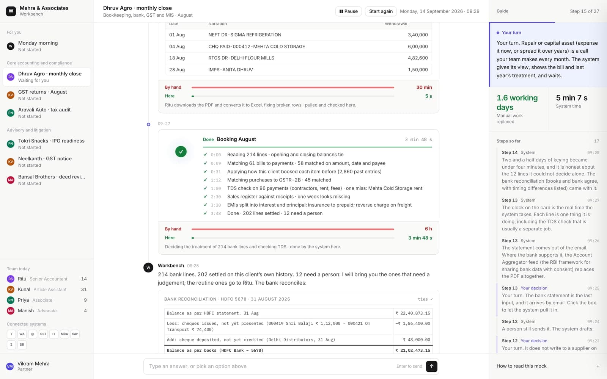Click the By hand bar showing 30 min
The height and width of the screenshot is (379, 607).
[293, 87]
